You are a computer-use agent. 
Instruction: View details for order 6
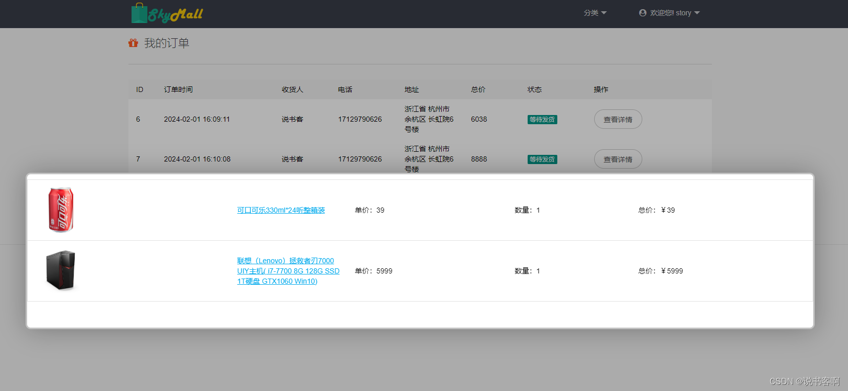(618, 119)
